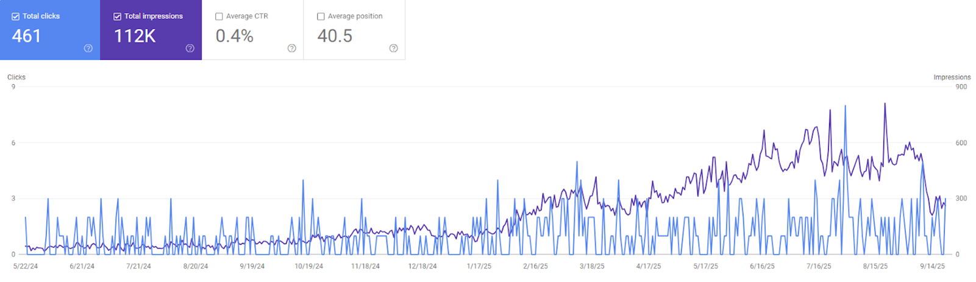Select the 112K impressions card value

135,36
